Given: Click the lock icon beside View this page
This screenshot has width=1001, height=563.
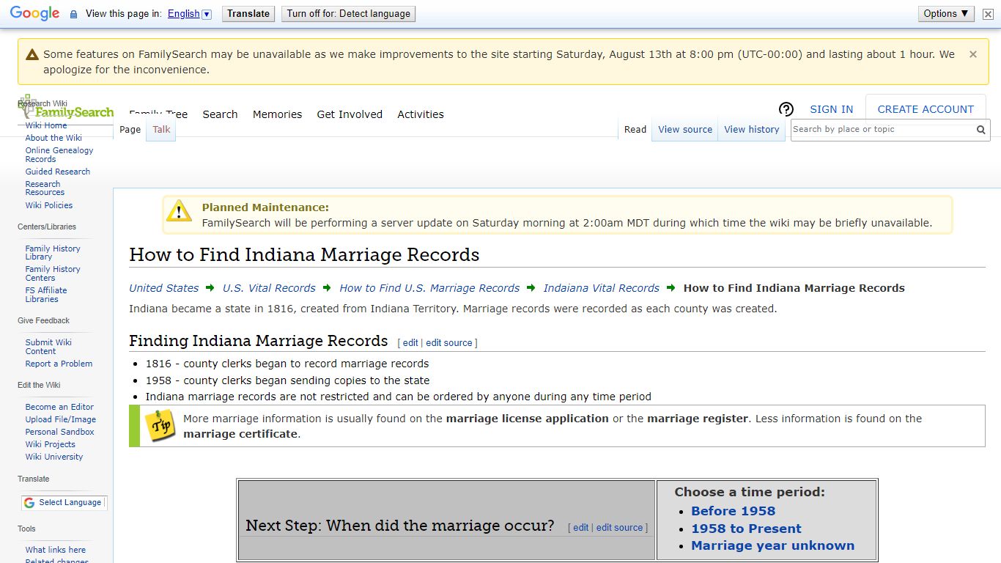Looking at the screenshot, I should click(x=73, y=14).
